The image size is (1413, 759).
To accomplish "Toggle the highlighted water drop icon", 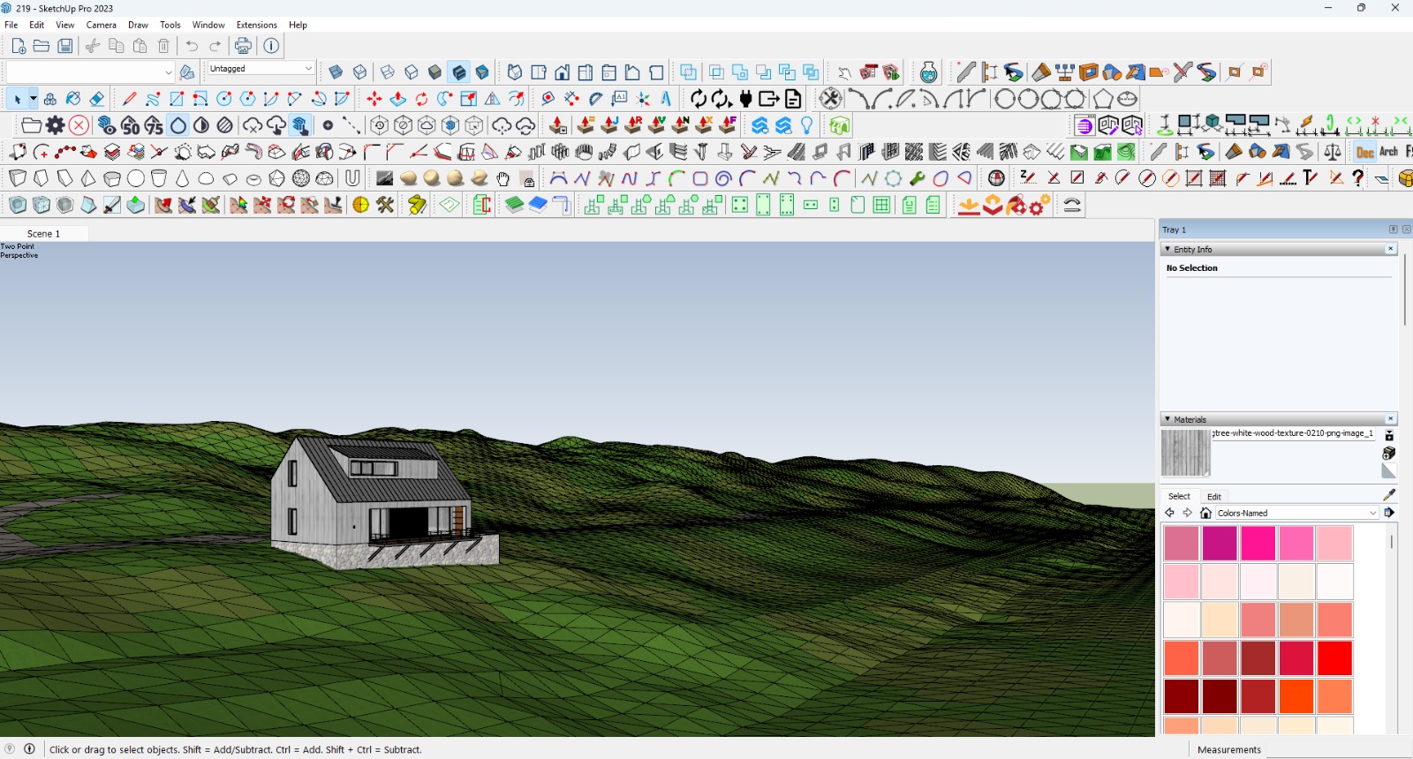I will (x=178, y=125).
